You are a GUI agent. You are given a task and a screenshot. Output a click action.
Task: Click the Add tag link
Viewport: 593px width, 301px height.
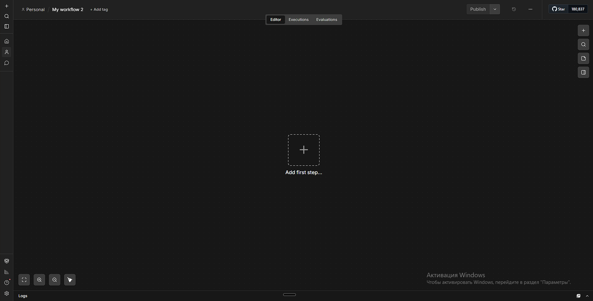99,10
